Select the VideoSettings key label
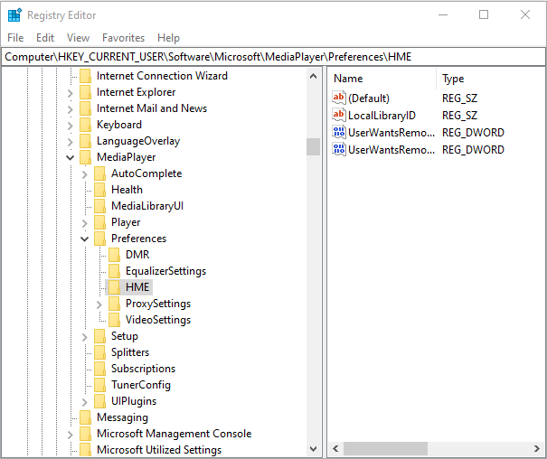Image resolution: width=547 pixels, height=459 pixels. click(158, 320)
